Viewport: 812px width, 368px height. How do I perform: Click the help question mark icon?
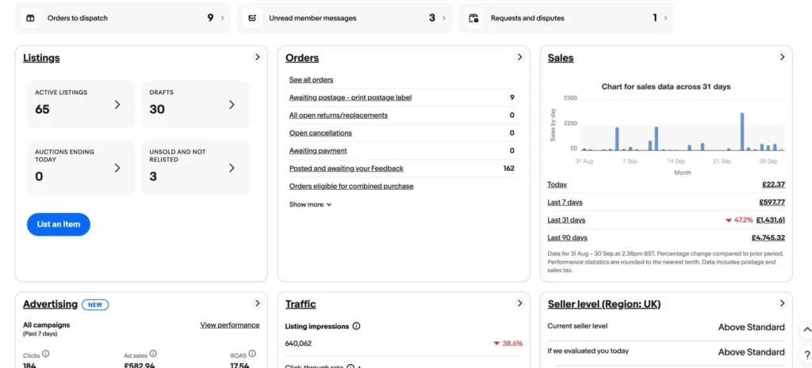click(806, 355)
